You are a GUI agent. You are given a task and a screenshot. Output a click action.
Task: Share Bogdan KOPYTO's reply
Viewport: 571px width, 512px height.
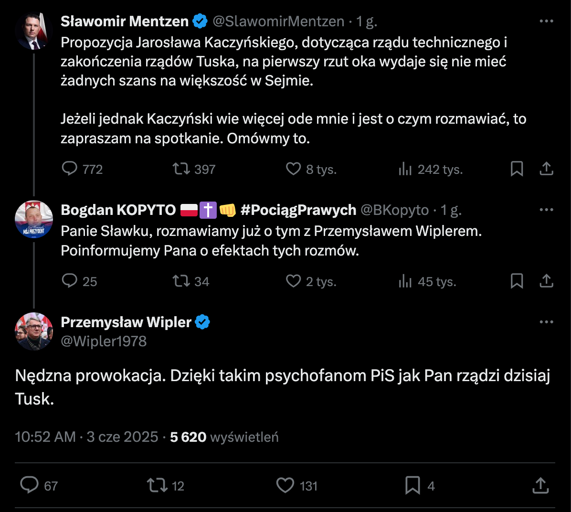pos(546,281)
